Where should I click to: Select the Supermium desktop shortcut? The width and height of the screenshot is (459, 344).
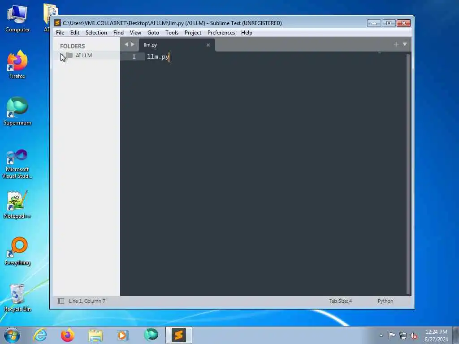click(x=17, y=111)
